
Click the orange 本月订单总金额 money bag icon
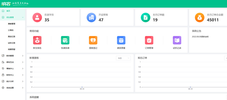(x=200, y=18)
